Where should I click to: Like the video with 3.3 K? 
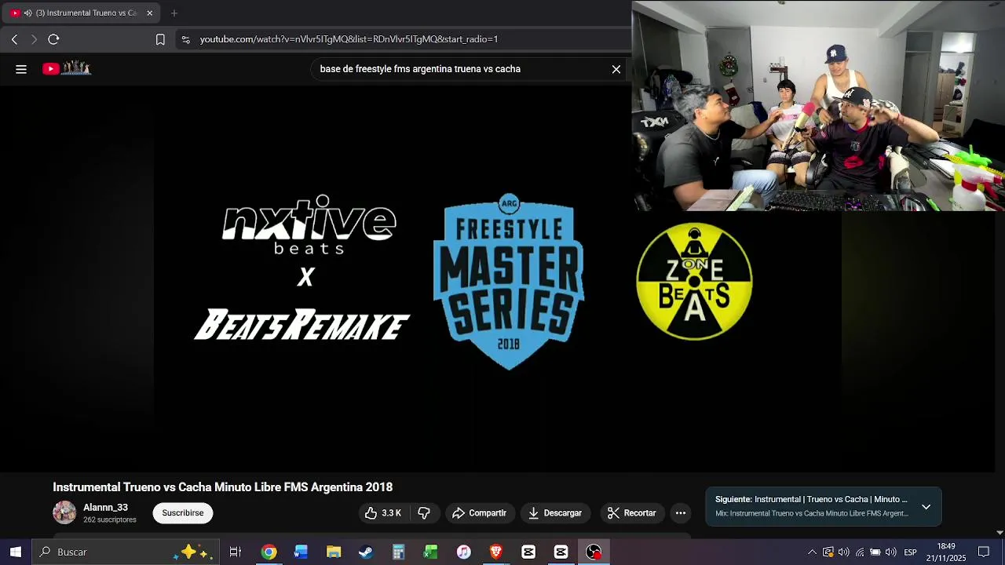383,513
